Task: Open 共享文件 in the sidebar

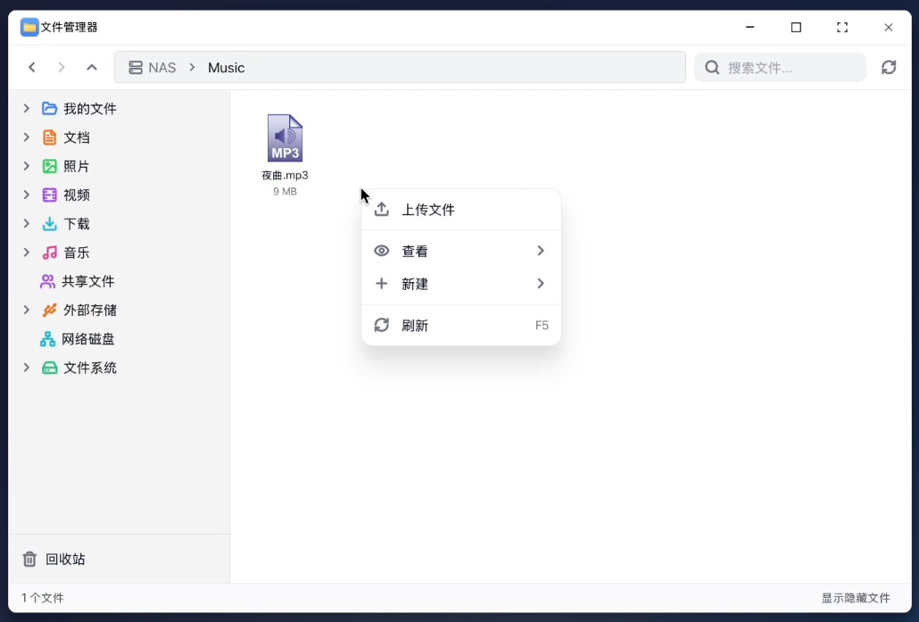Action: (x=88, y=281)
